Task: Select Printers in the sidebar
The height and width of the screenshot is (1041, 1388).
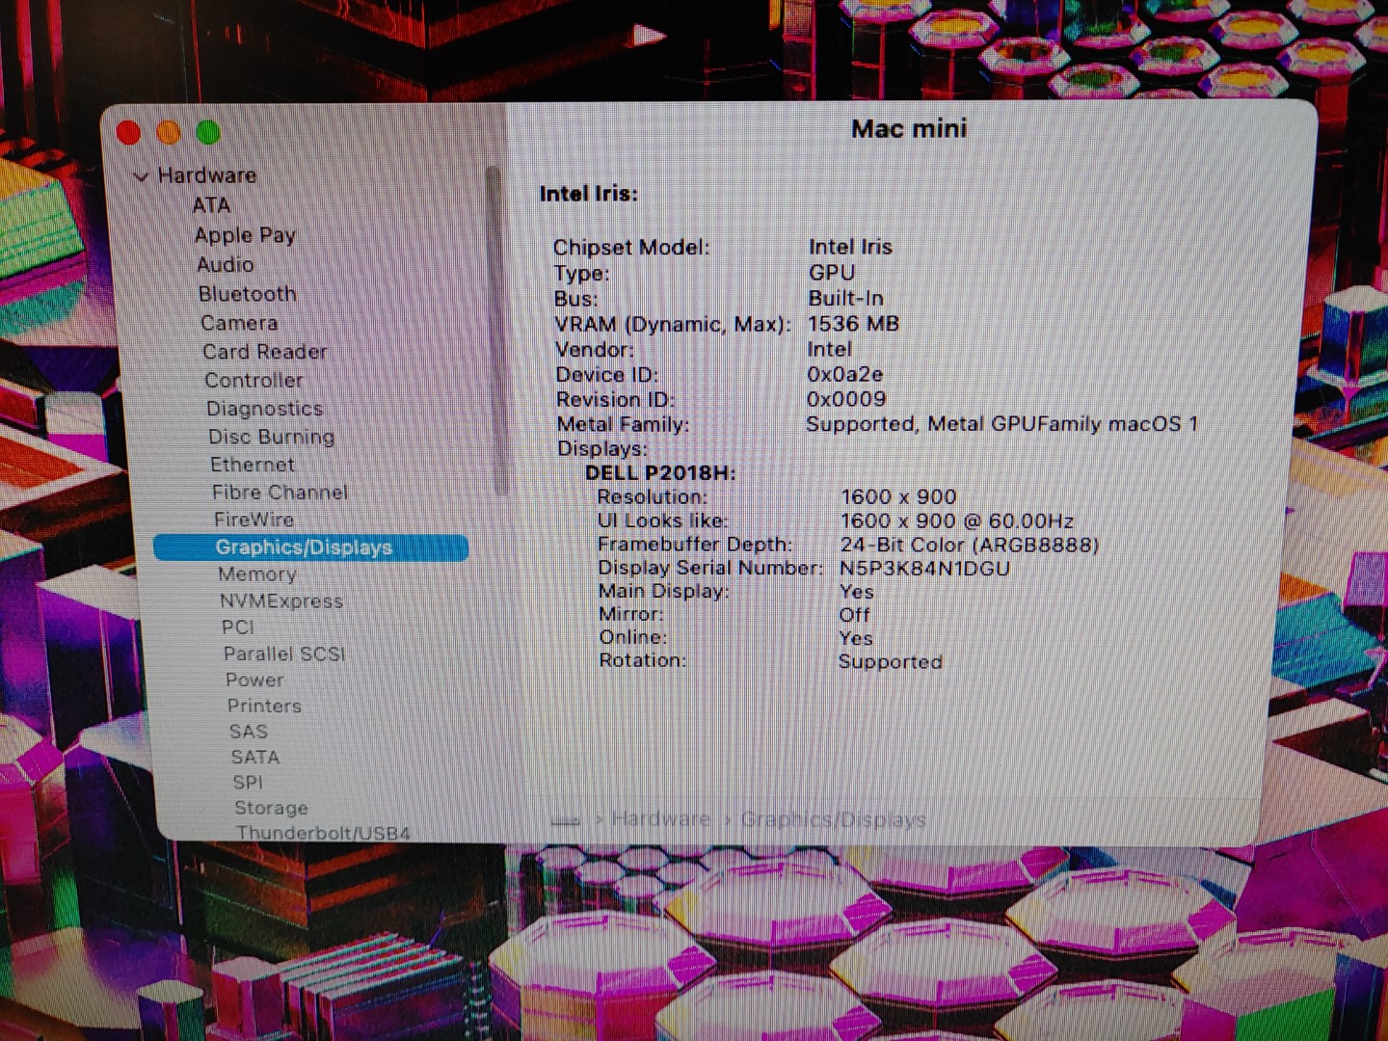Action: (264, 706)
